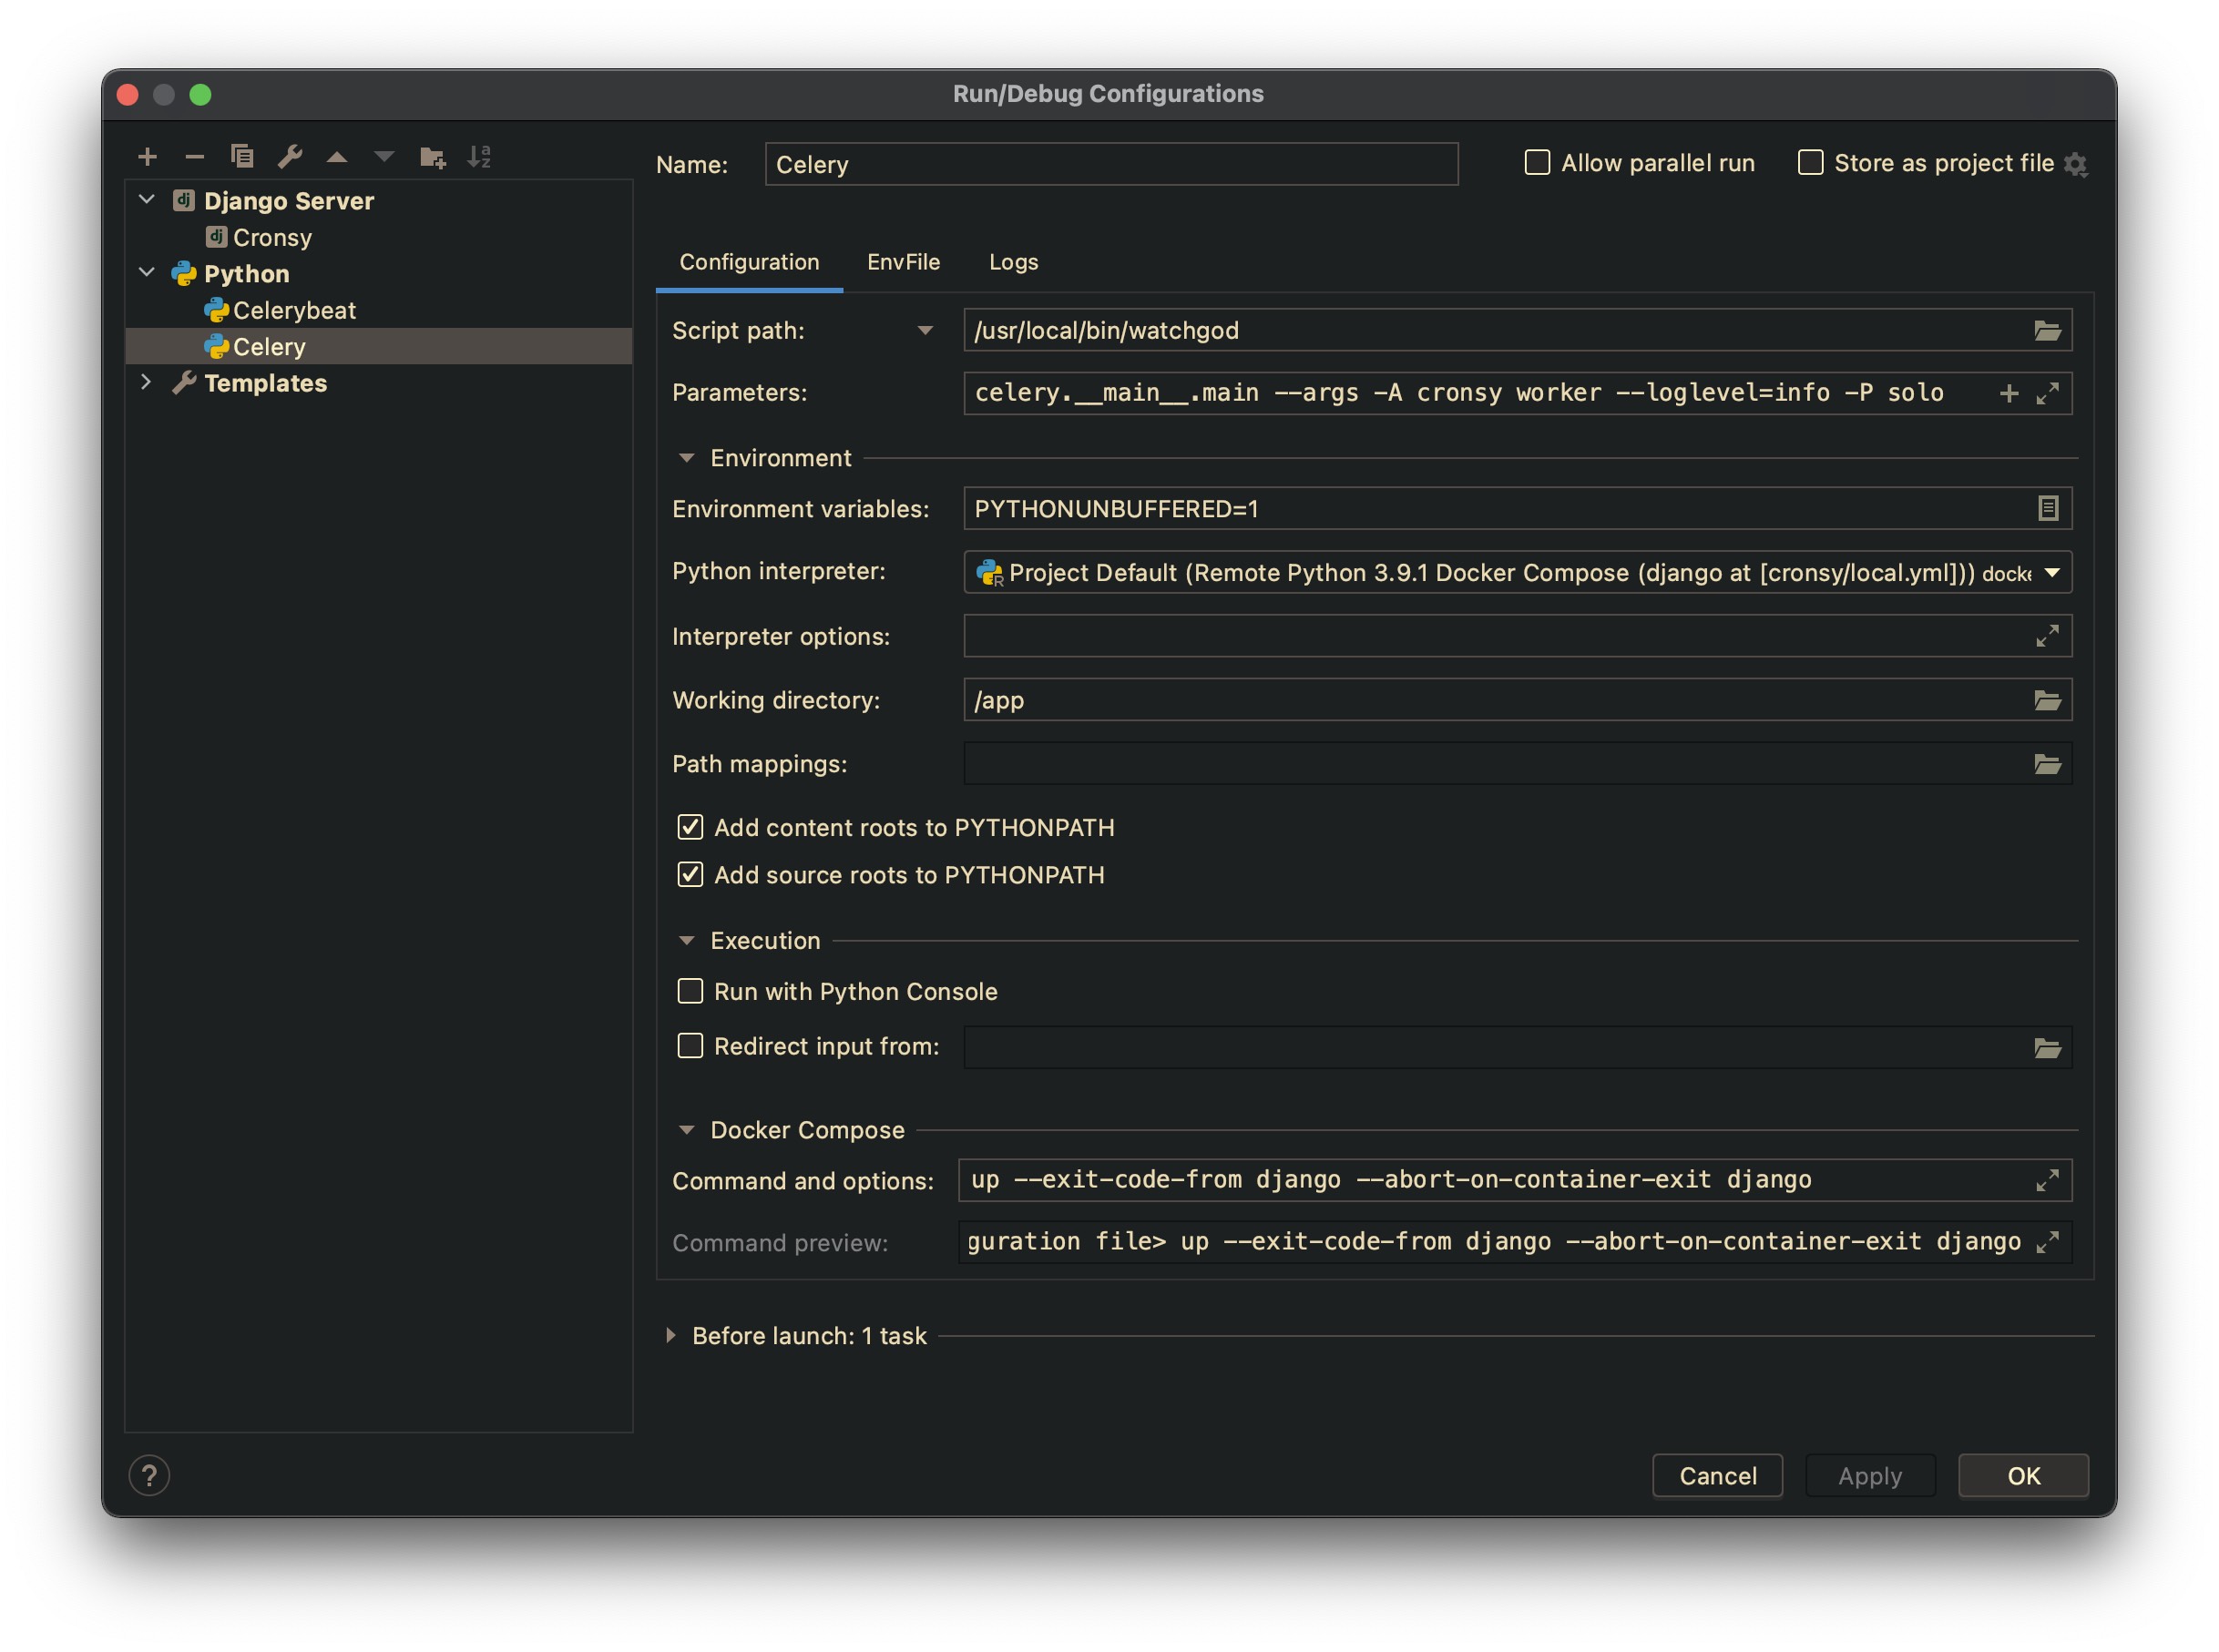Screen dimensions: 2219x1652
Task: Switch to the EnvFile tab
Action: (x=903, y=262)
